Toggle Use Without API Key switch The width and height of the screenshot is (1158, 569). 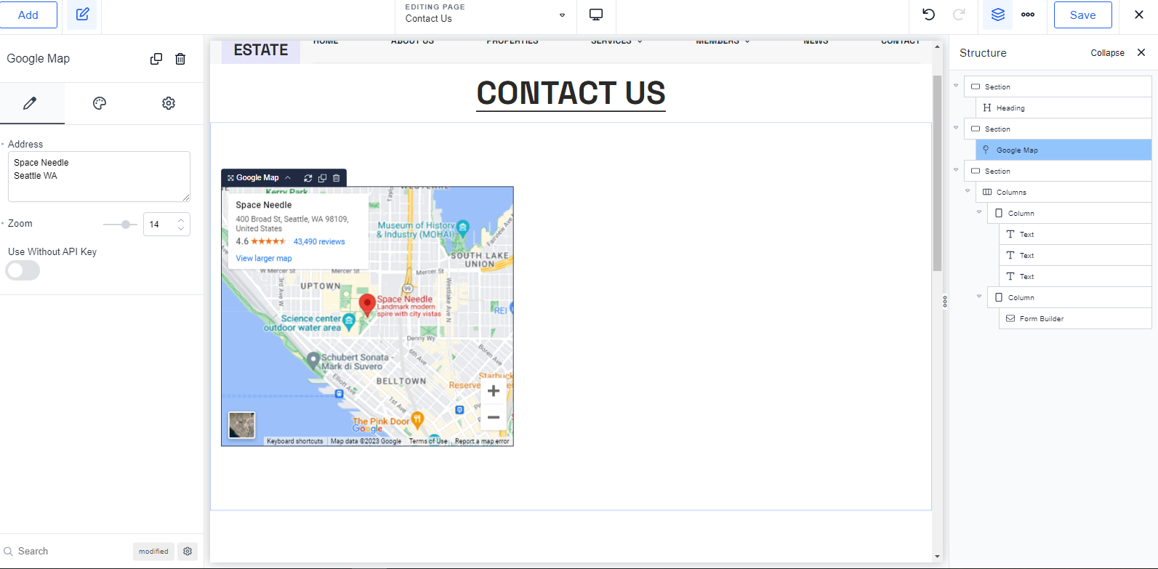point(23,270)
